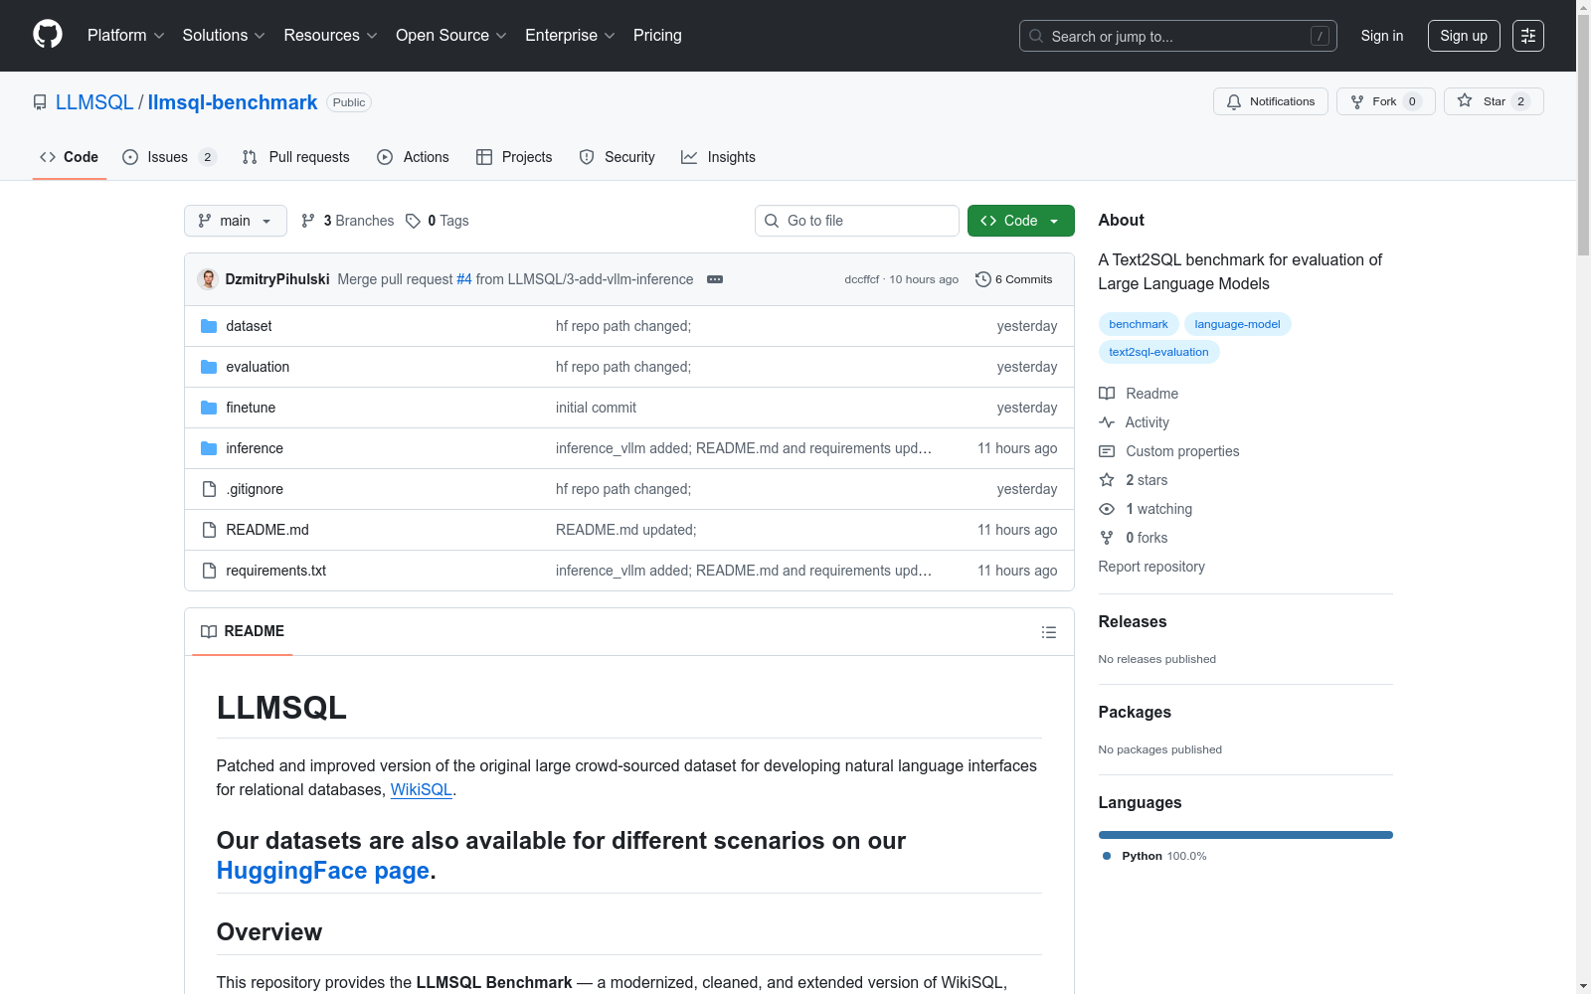The height and width of the screenshot is (994, 1591).
Task: Switch to the Projects tab
Action: tap(514, 157)
